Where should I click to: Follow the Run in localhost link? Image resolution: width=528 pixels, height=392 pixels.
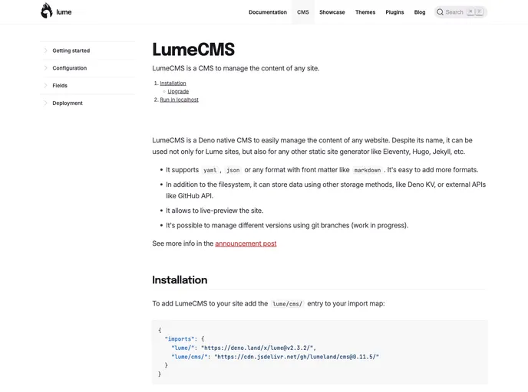tap(179, 100)
